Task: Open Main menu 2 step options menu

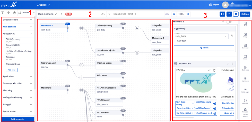Action: tap(235, 21)
